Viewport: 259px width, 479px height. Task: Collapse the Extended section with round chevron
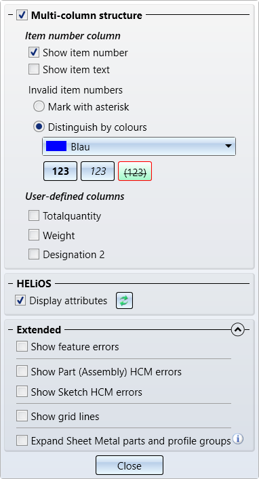[x=238, y=330]
